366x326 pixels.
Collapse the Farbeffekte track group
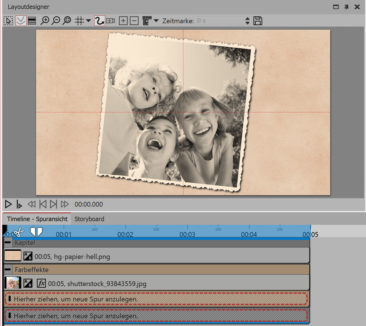pos(8,270)
